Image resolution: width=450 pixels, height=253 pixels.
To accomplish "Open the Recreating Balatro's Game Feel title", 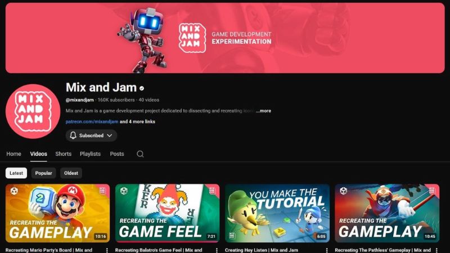I will coord(159,250).
